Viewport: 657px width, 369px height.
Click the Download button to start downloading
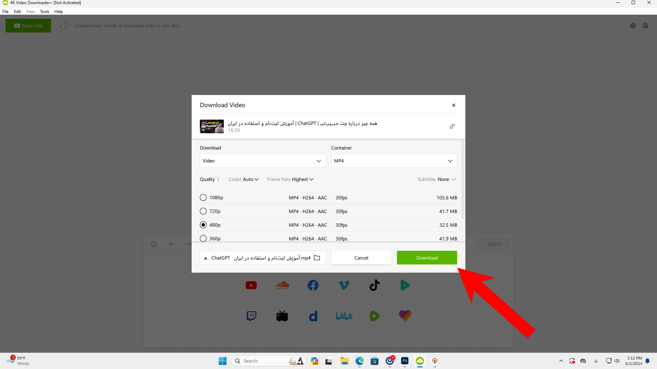427,258
